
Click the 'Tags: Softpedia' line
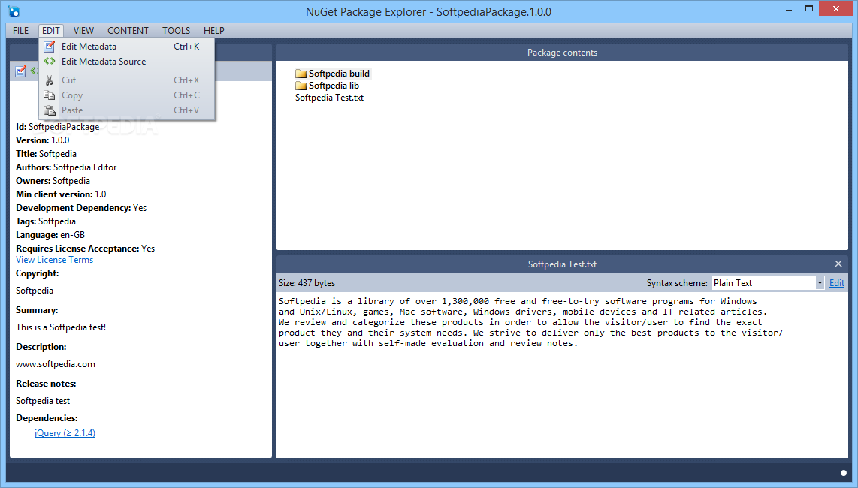click(46, 221)
